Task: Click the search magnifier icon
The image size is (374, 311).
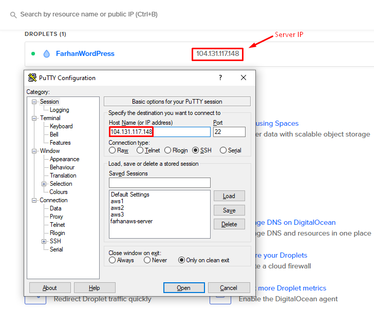Action: pos(13,15)
